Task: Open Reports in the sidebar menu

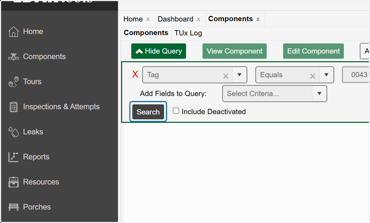Action: [x=36, y=157]
